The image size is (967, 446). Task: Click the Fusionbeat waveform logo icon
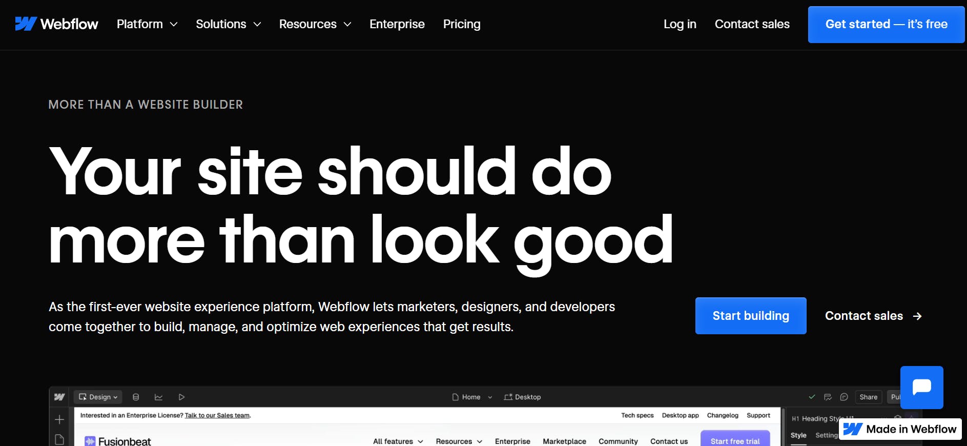(90, 441)
